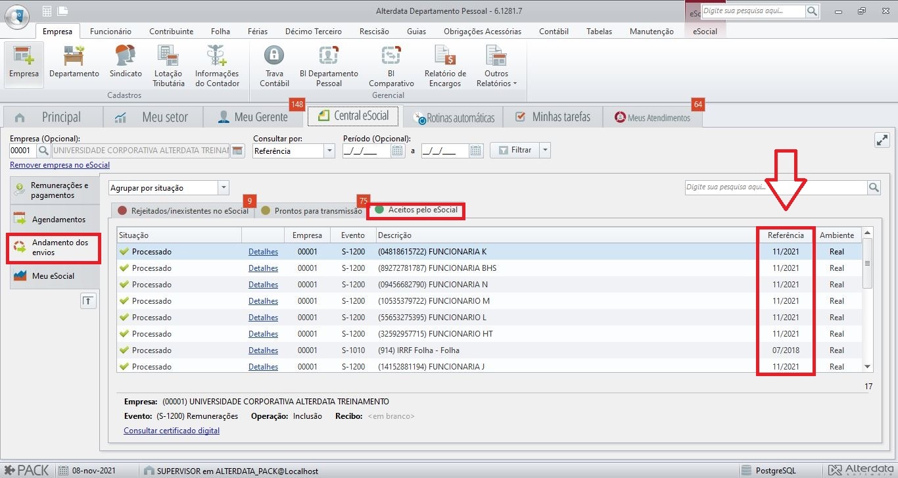Viewport: 898px width, 478px height.
Task: Click the period start date field
Action: click(367, 151)
